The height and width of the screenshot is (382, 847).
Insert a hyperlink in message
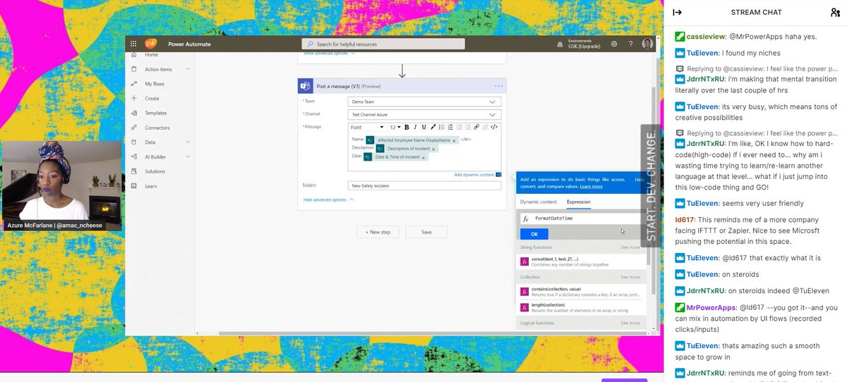(476, 128)
